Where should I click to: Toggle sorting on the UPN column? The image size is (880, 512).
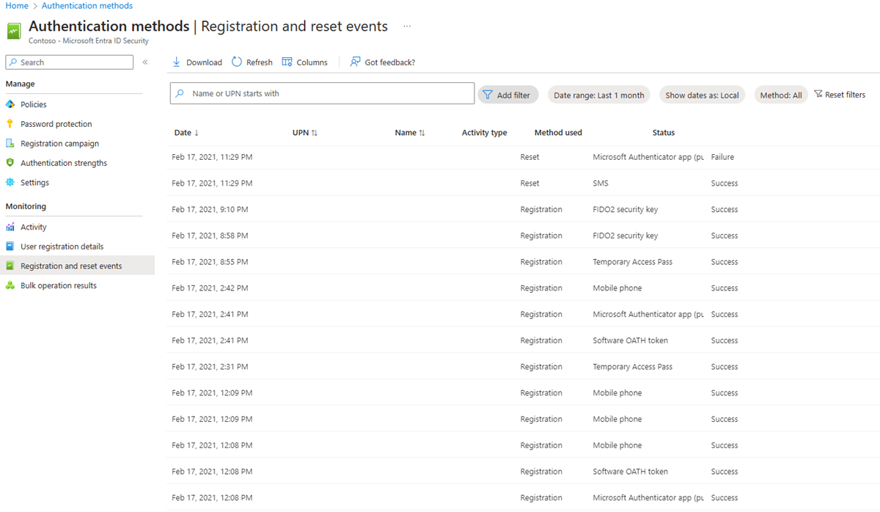(304, 132)
